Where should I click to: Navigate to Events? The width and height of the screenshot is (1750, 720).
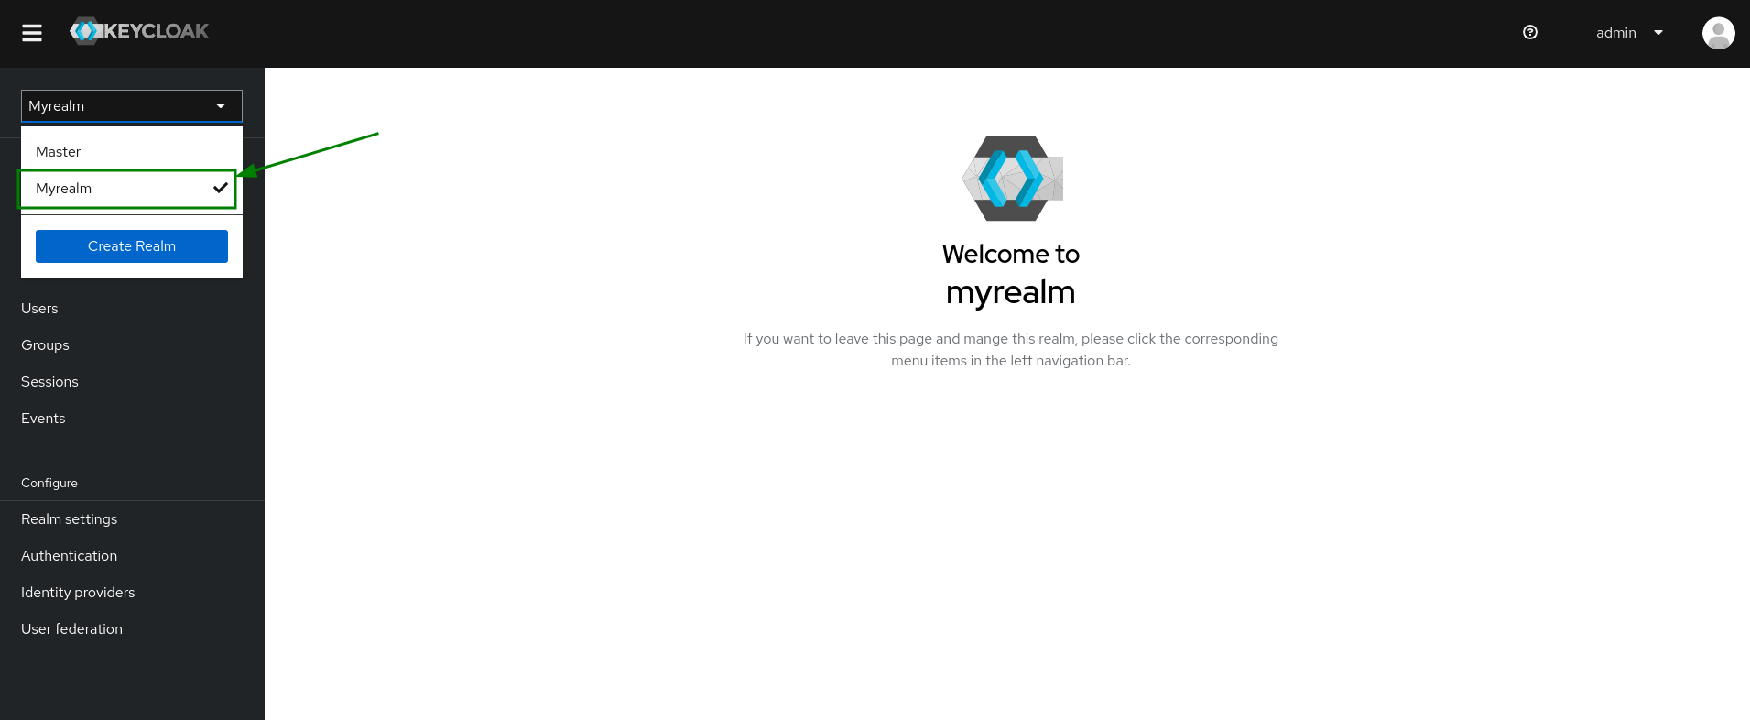43,419
